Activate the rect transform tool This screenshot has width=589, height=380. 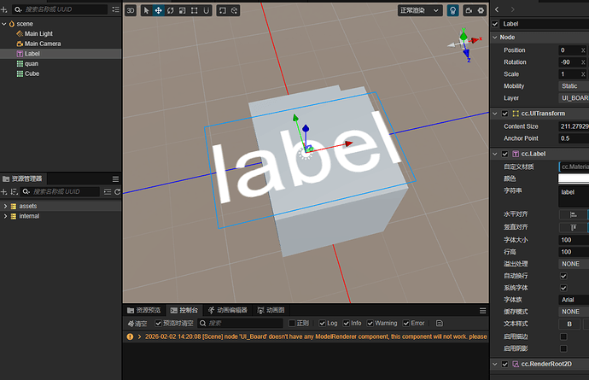click(195, 10)
